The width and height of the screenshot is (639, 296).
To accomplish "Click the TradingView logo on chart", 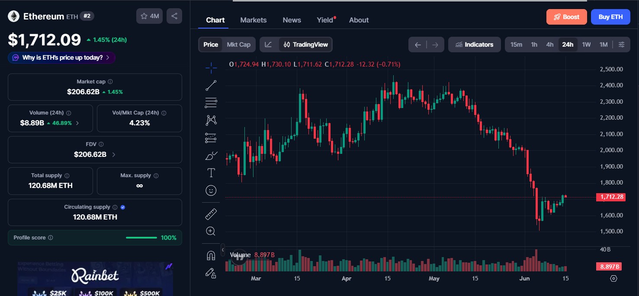I will (x=238, y=258).
